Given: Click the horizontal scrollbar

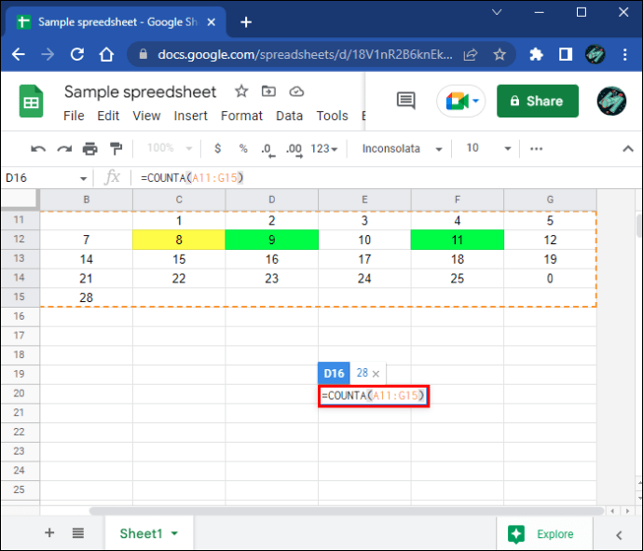Looking at the screenshot, I should [x=347, y=511].
